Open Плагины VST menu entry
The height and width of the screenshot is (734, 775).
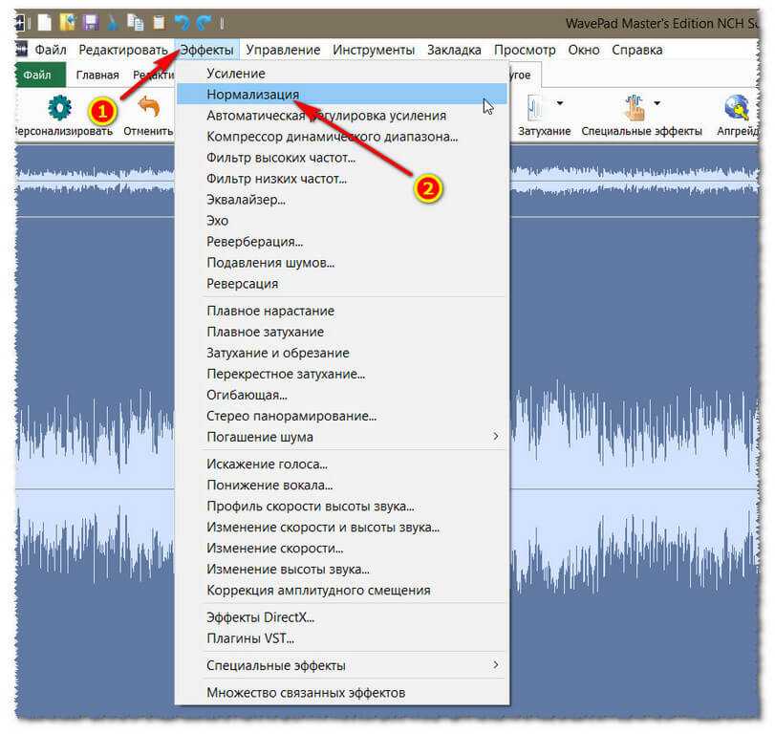click(x=250, y=637)
